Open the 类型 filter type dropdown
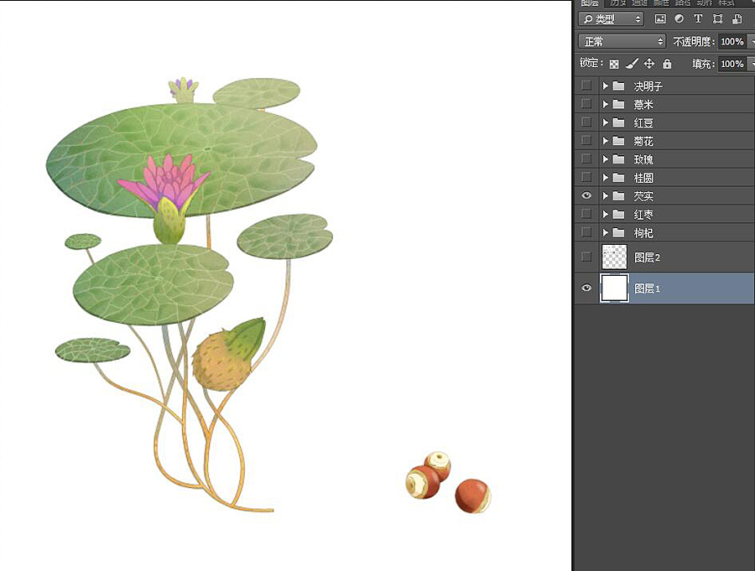 click(611, 19)
